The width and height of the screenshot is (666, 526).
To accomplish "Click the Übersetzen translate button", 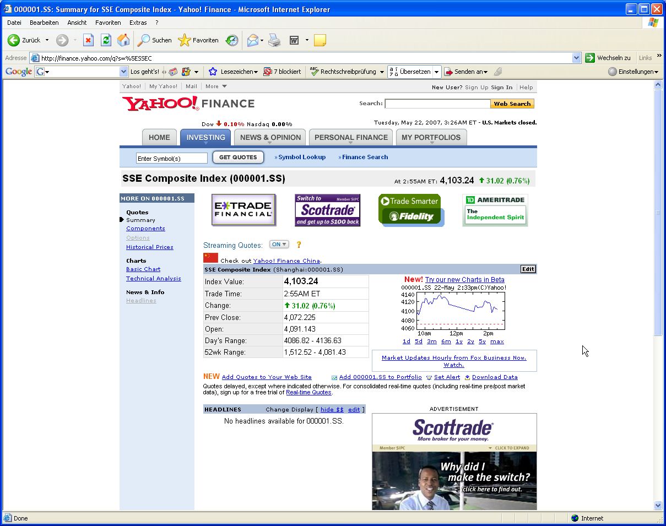I will [x=410, y=72].
